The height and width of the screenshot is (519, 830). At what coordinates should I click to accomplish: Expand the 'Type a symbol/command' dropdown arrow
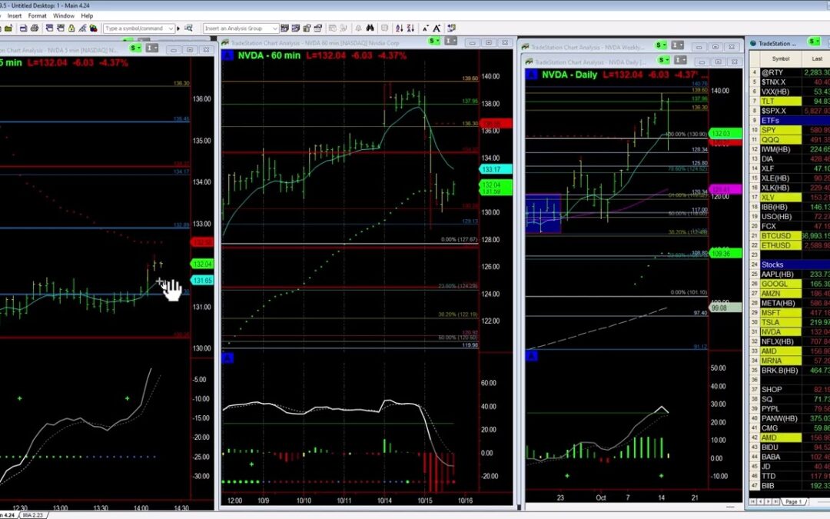click(171, 28)
